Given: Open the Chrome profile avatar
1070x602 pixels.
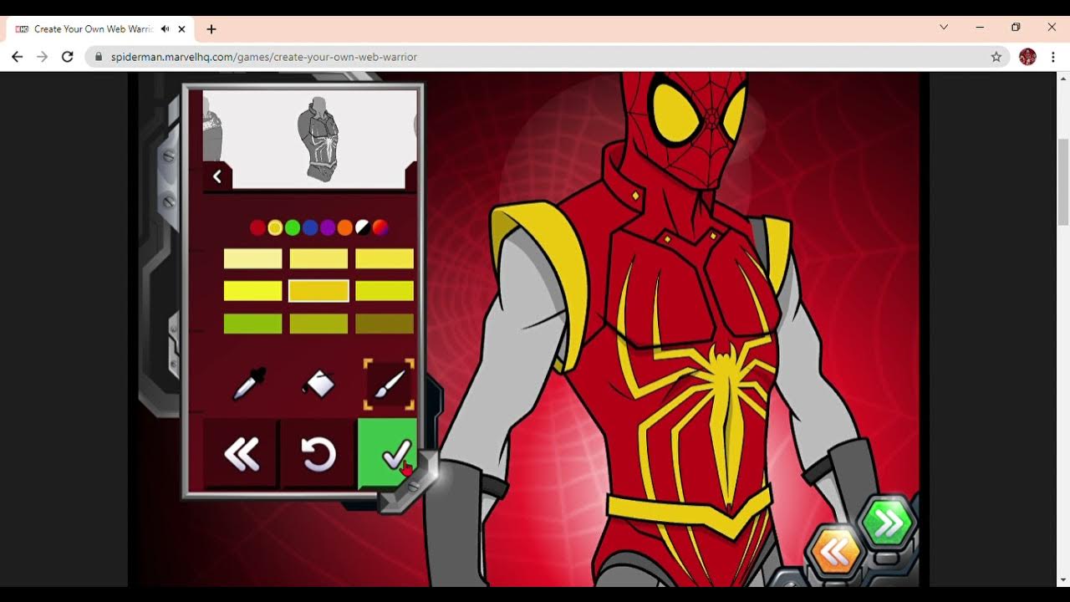Looking at the screenshot, I should (1027, 57).
